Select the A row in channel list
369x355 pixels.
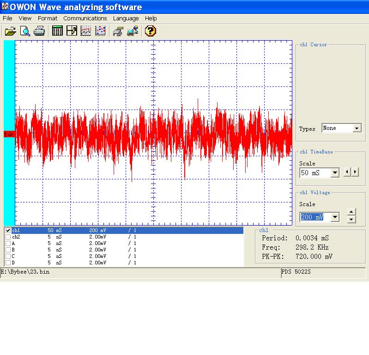[x=127, y=243]
